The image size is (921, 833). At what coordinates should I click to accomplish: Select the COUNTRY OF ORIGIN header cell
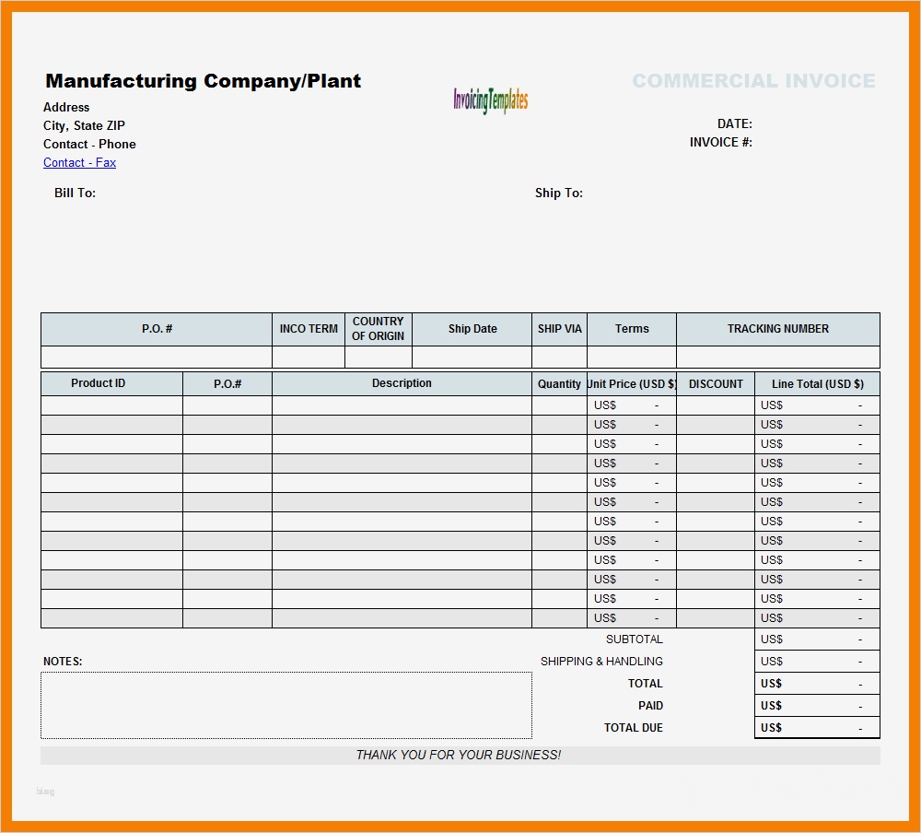coord(379,329)
